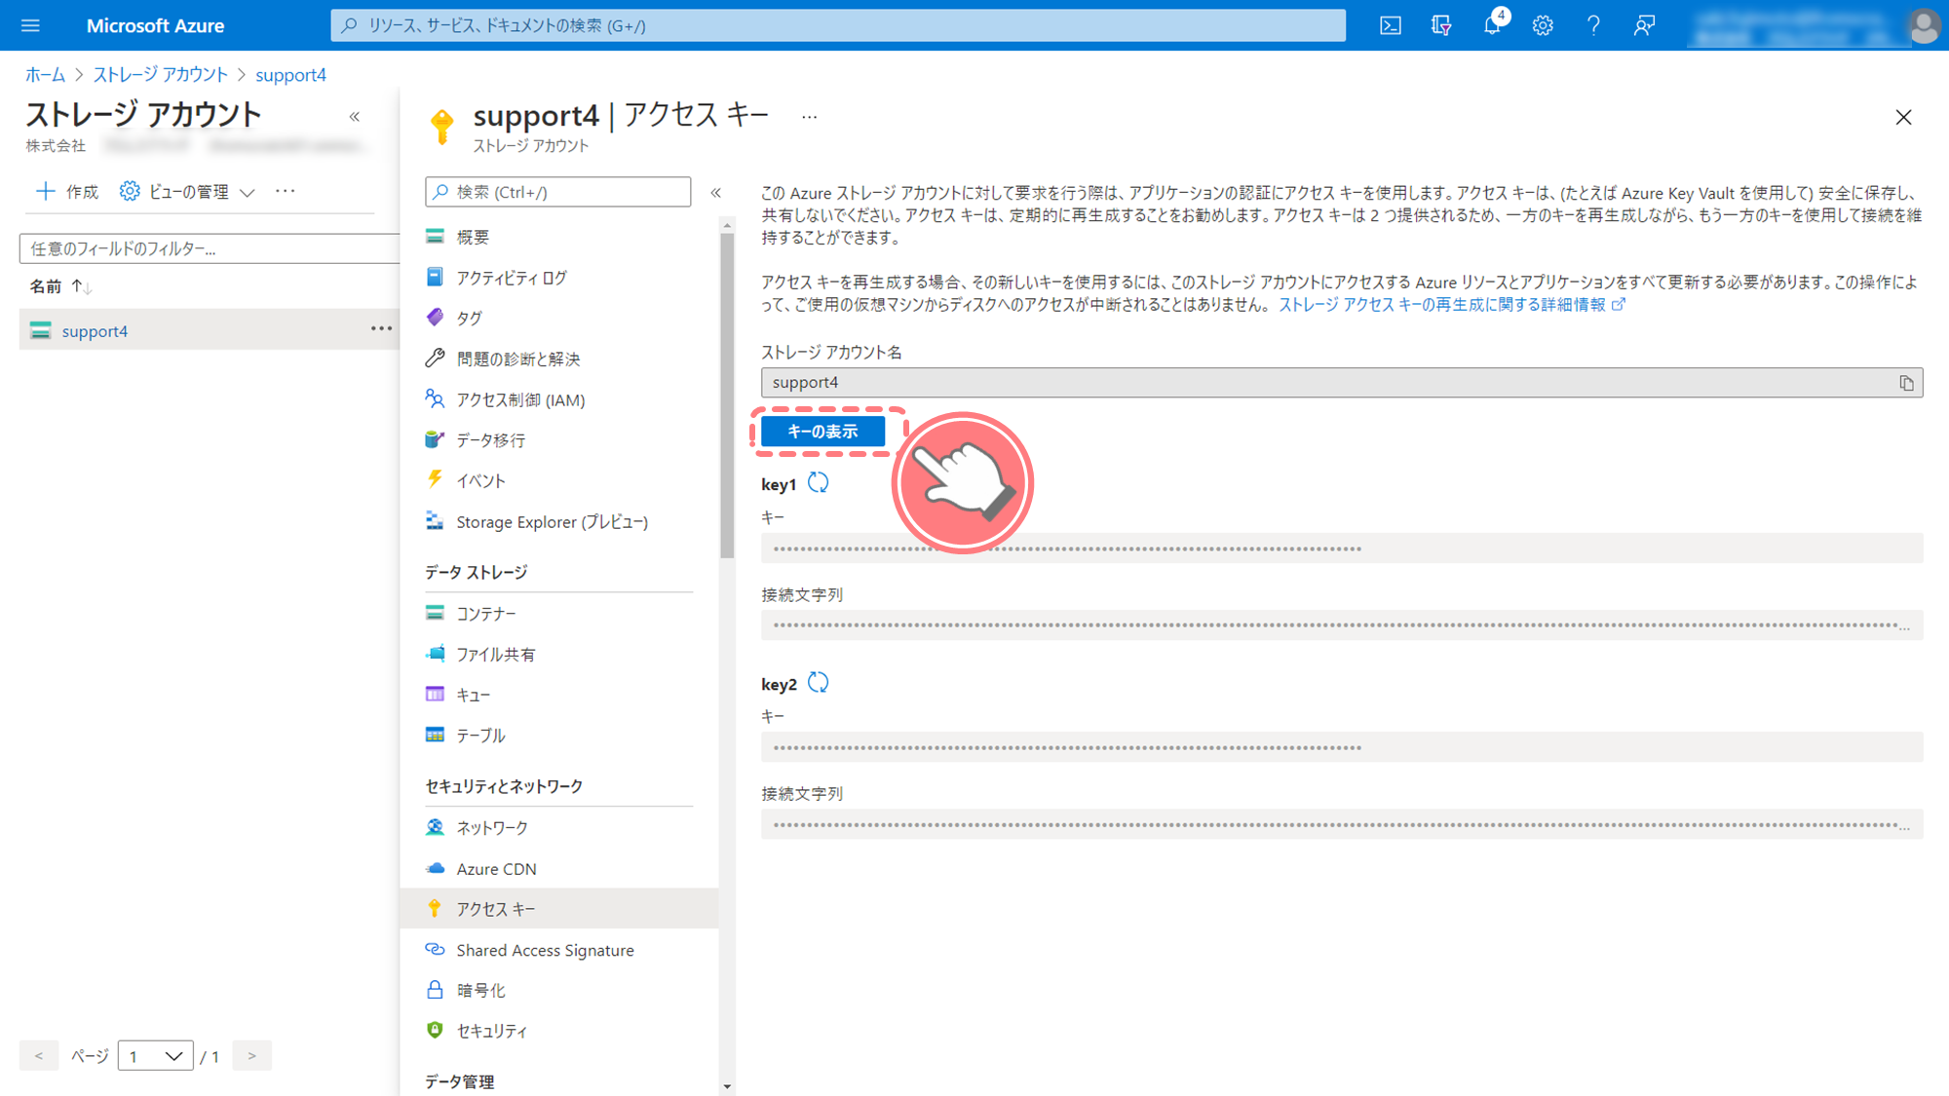The width and height of the screenshot is (1949, 1096).
Task: Click Microsoft Azure portal logo text
Action: pyautogui.click(x=155, y=25)
